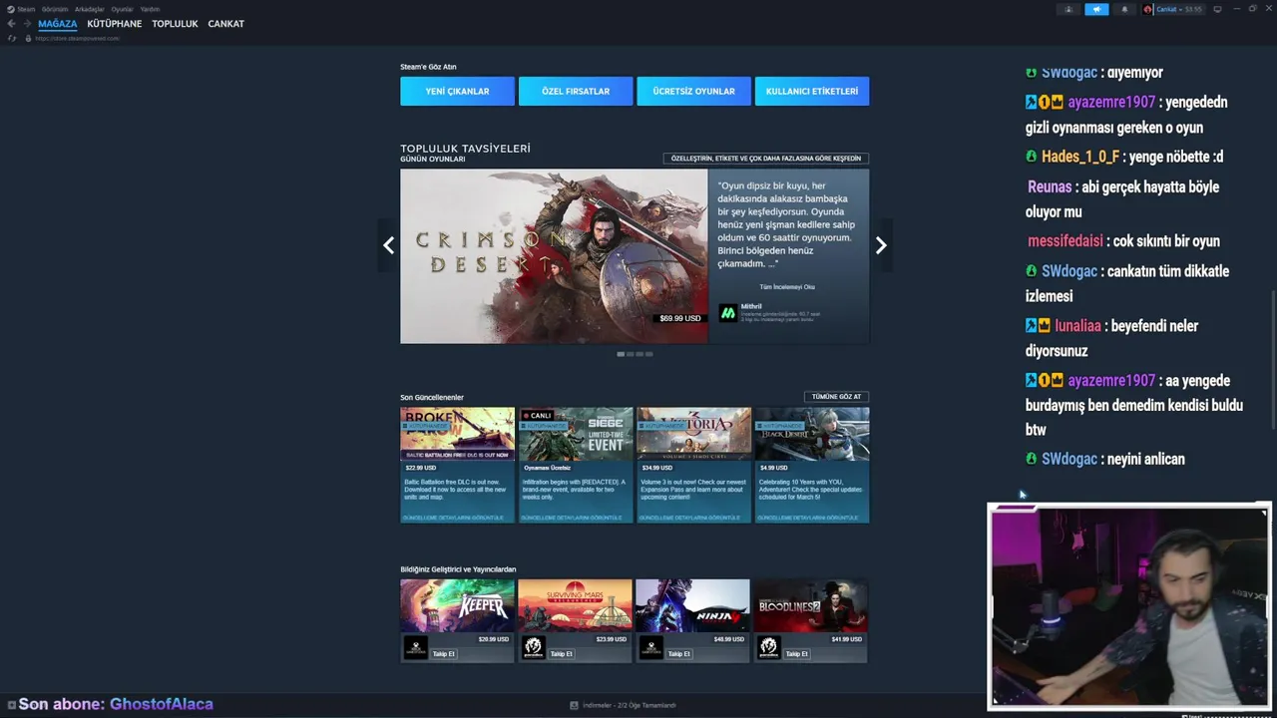1277x718 pixels.
Task: Click the Oynaması Ücretsiz label
Action: pyautogui.click(x=547, y=468)
